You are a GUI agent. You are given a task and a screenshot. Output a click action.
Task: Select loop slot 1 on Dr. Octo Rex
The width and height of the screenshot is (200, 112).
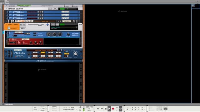35,52
